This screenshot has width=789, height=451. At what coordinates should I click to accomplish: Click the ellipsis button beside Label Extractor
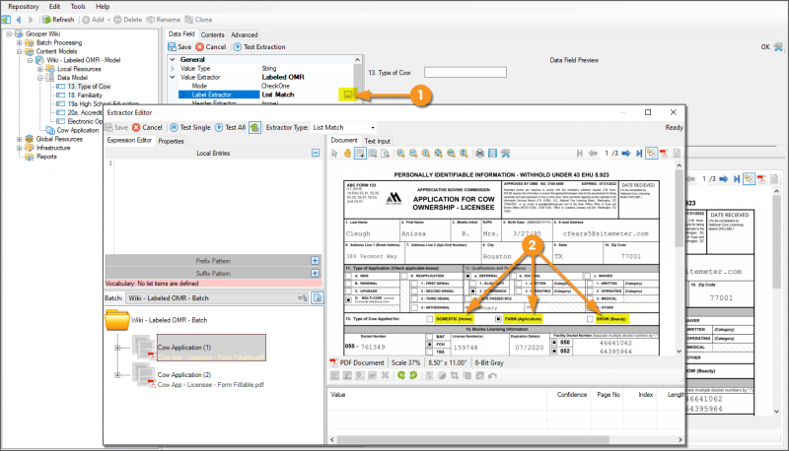349,95
